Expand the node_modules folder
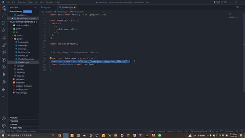Viewport: 245px width, 138px height. (22, 25)
